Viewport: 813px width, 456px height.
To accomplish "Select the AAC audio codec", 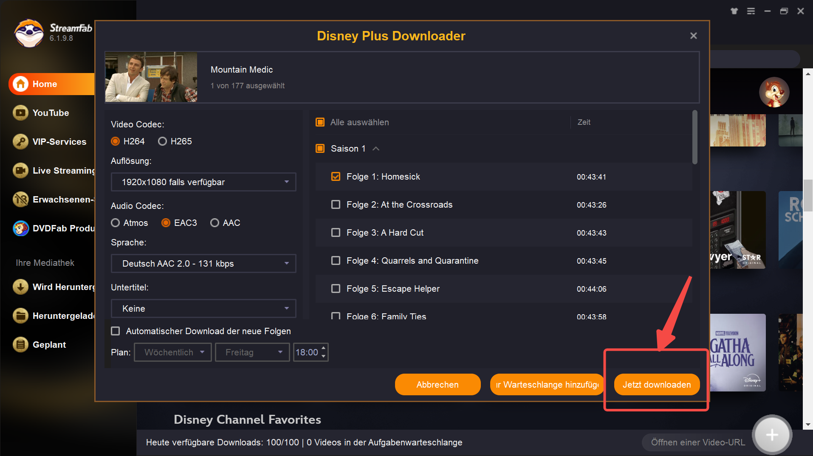I will click(215, 223).
